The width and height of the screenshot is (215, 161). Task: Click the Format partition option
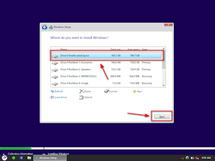pos(111,91)
